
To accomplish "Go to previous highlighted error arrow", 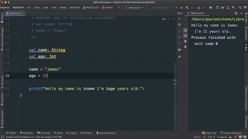I will click(x=169, y=19).
